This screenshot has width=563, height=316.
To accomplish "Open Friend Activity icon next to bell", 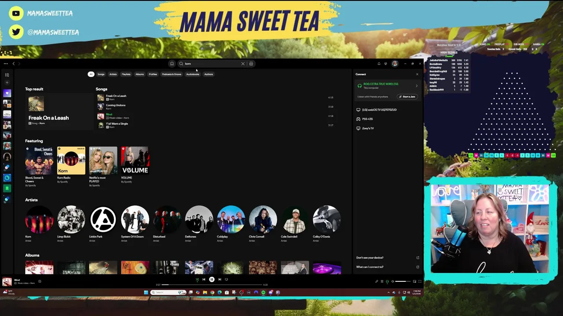I will (x=386, y=64).
